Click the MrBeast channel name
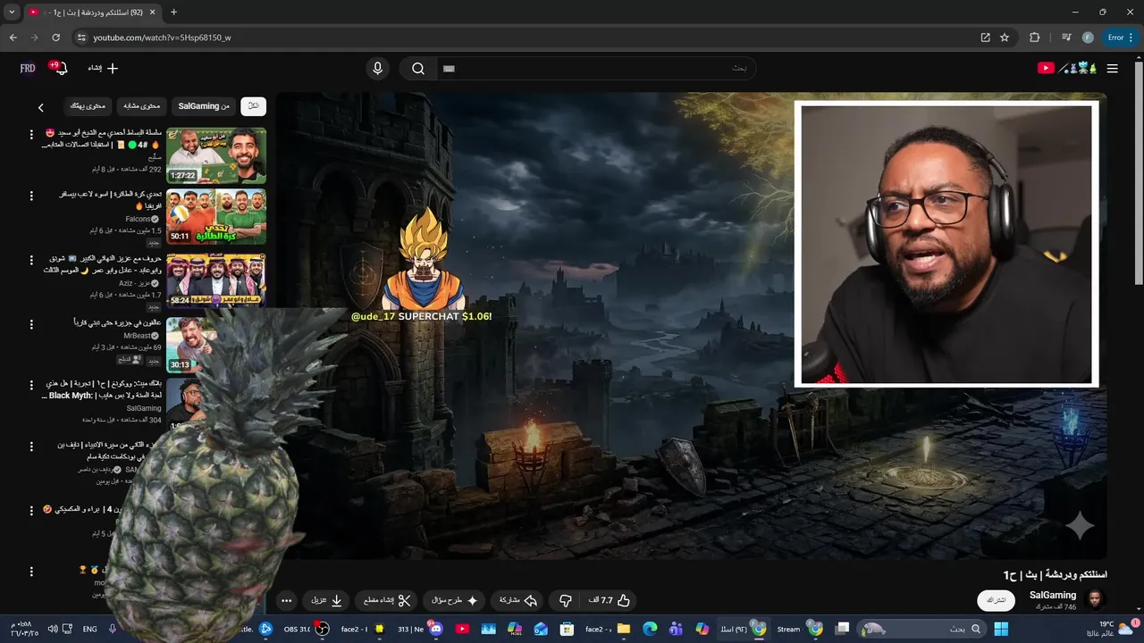This screenshot has width=1144, height=643. (137, 336)
